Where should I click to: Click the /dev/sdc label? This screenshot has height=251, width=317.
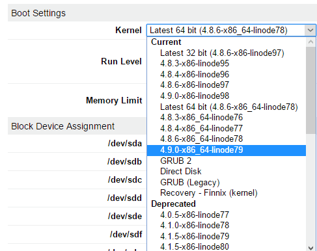coord(125,180)
